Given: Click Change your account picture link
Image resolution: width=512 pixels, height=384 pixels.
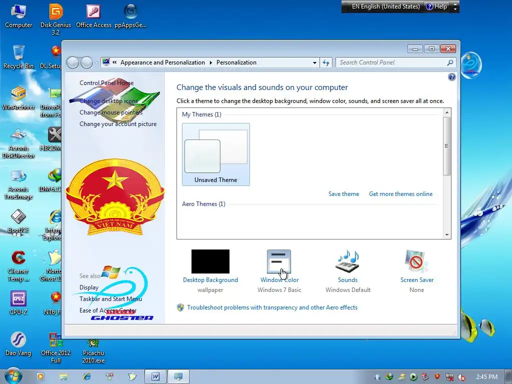Looking at the screenshot, I should click(x=118, y=124).
